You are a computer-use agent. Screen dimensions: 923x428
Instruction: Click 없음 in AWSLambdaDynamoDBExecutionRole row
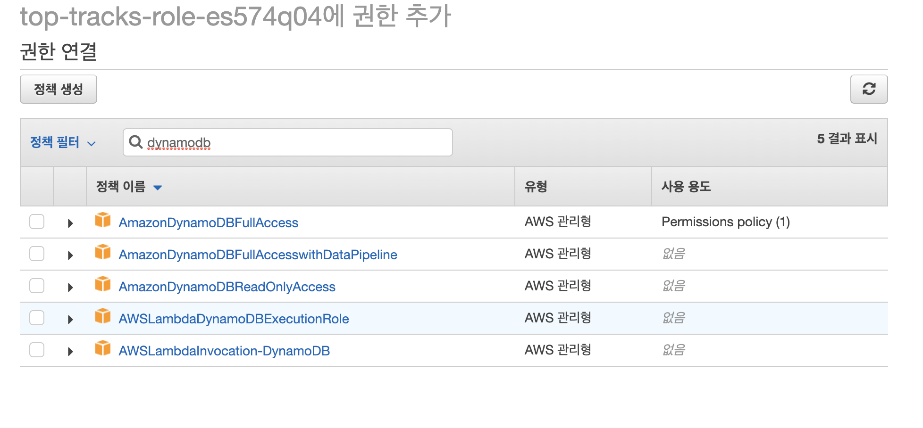[674, 318]
